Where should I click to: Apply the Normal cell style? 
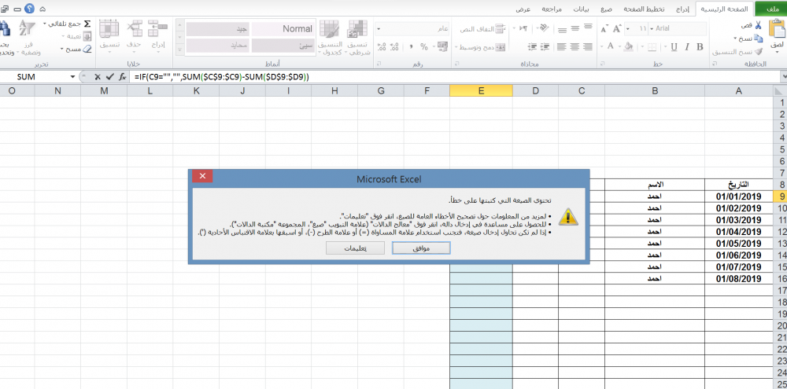[283, 28]
